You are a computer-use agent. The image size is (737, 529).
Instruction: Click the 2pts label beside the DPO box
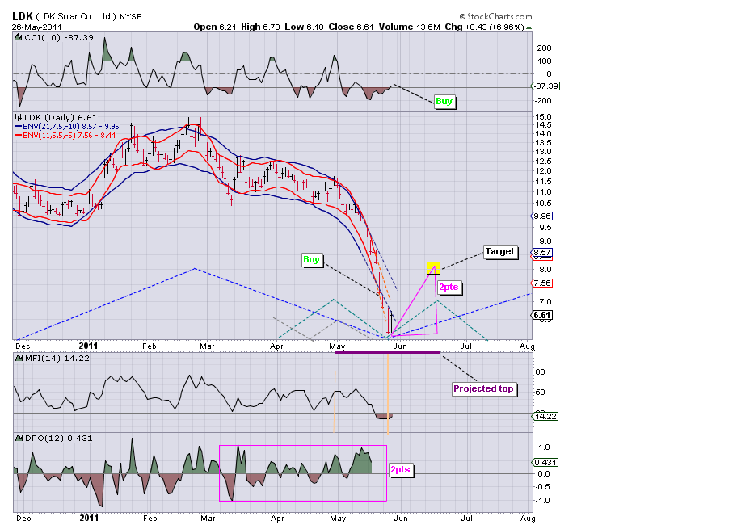pos(401,469)
